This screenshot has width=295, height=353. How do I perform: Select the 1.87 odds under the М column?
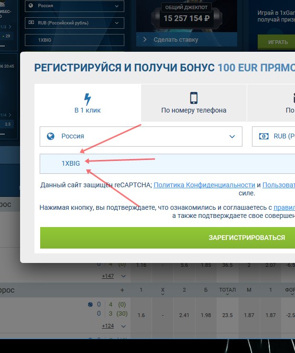click(249, 315)
